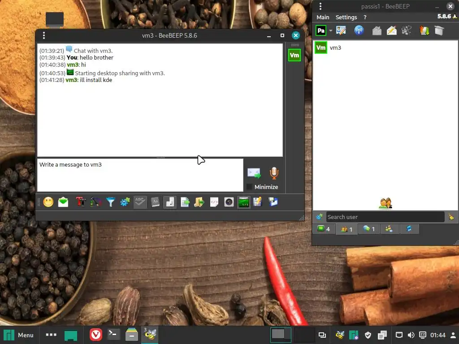Select user vm3 in the user list
This screenshot has width=459, height=344.
385,47
